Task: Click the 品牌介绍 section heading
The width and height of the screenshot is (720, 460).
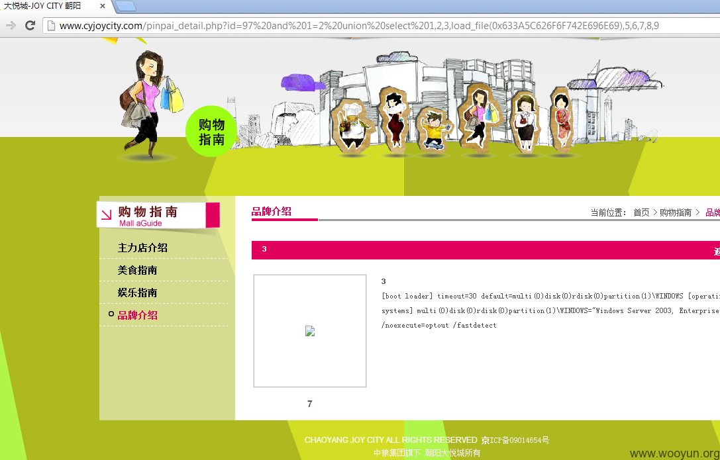Action: [x=272, y=211]
